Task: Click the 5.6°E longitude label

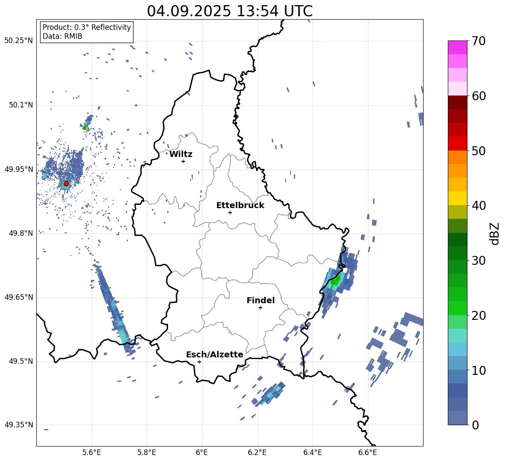Action: click(x=92, y=452)
